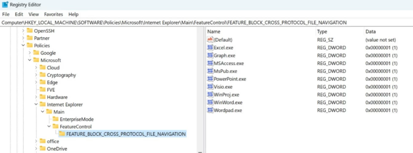Click the PowerPoint.exe DWORD icon
Viewport: 413px width, 153px height.
click(x=210, y=79)
